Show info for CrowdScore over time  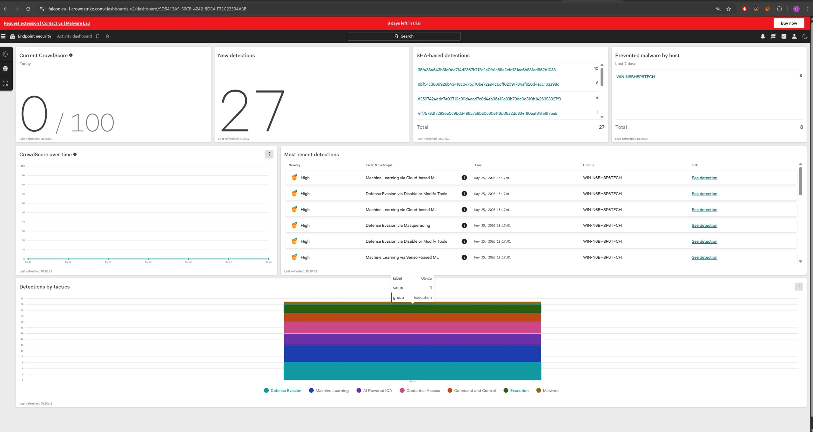pos(75,154)
